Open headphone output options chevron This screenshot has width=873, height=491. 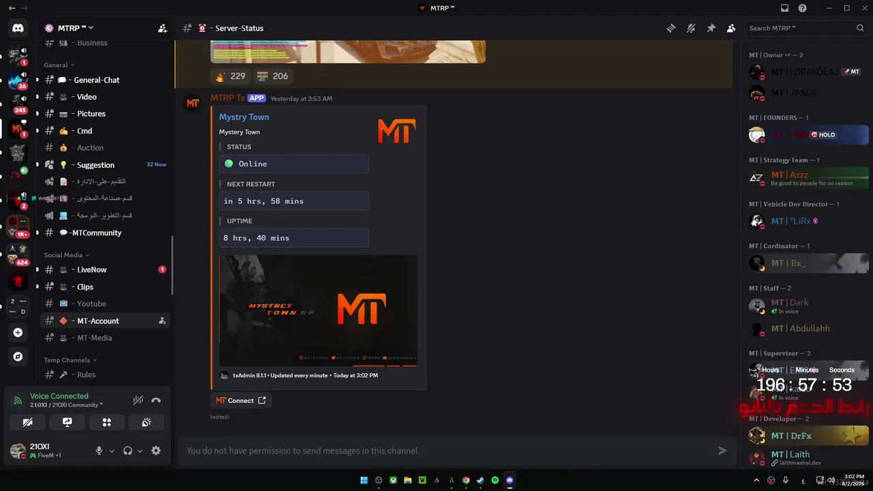(x=140, y=451)
